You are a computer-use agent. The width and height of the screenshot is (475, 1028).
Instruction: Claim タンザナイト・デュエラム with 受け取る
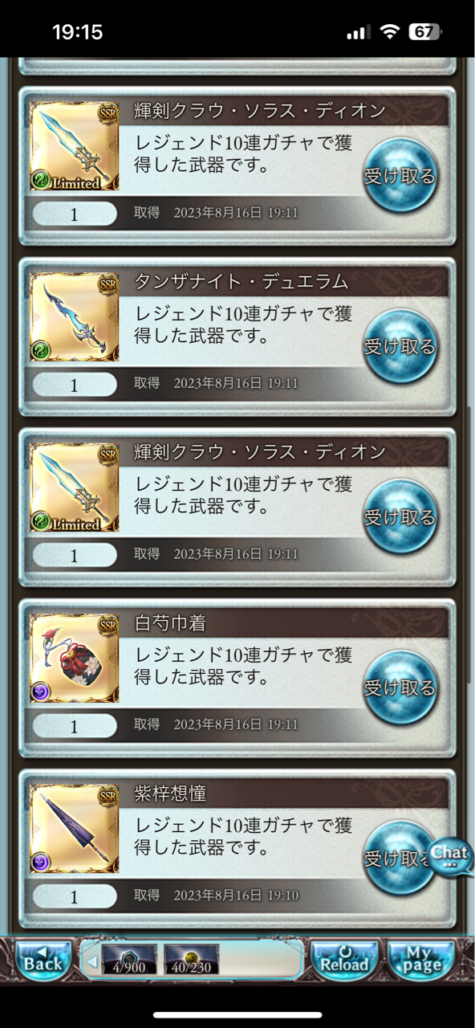400,346
